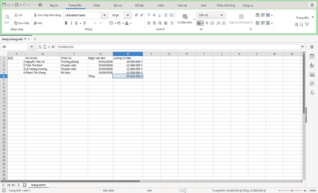
Task: Toggle Bold formatting
Action: [66, 23]
